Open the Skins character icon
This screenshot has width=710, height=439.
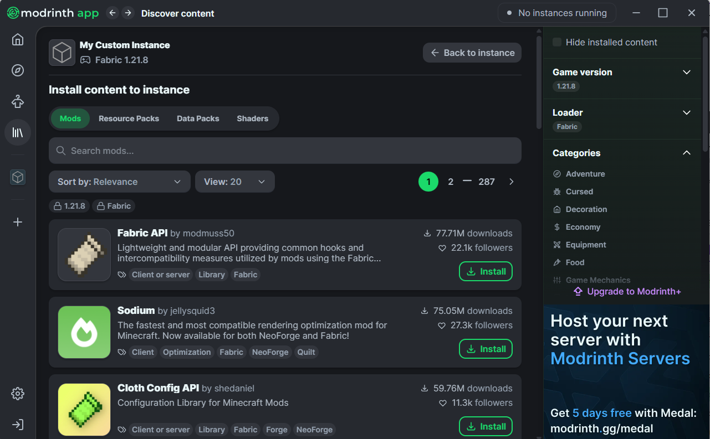point(18,101)
